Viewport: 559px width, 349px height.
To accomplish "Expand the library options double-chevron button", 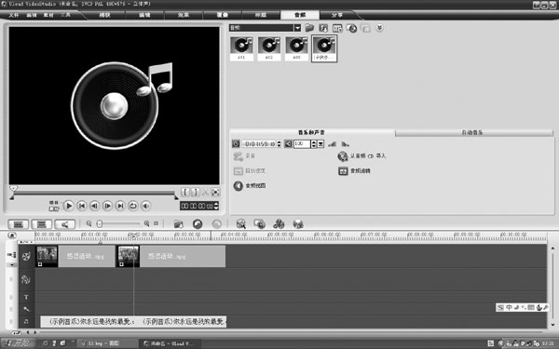I will coord(379,28).
